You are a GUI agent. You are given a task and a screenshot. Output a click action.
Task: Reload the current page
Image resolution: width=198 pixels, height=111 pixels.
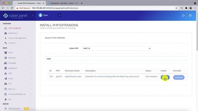coord(12,8)
